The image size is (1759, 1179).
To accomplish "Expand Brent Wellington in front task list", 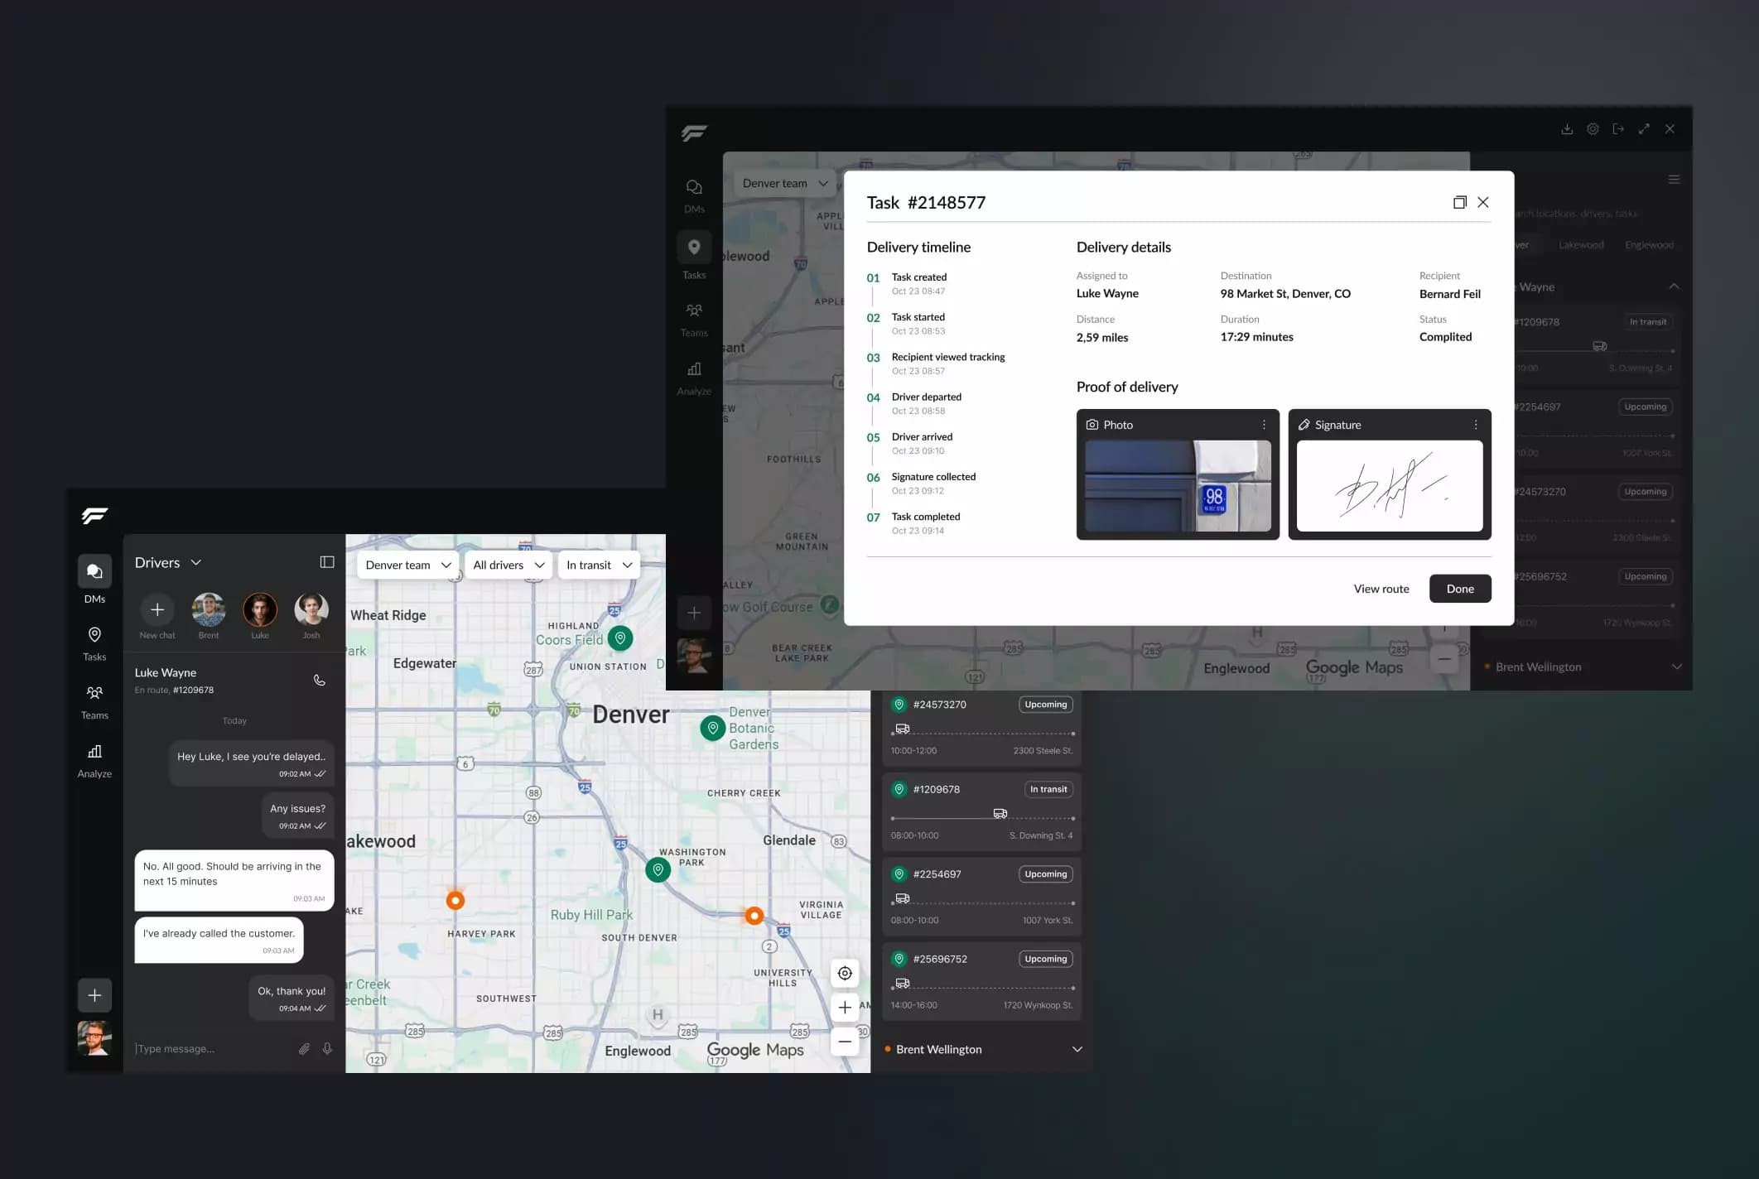I will pyautogui.click(x=1077, y=1049).
